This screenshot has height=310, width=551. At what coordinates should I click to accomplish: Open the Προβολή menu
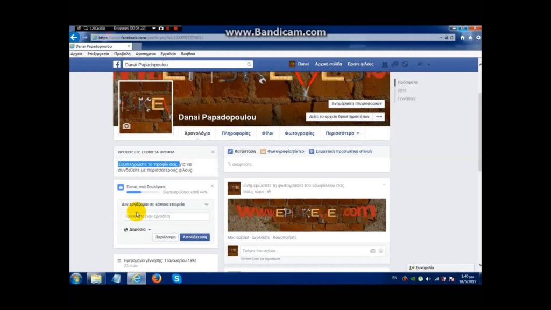point(122,54)
